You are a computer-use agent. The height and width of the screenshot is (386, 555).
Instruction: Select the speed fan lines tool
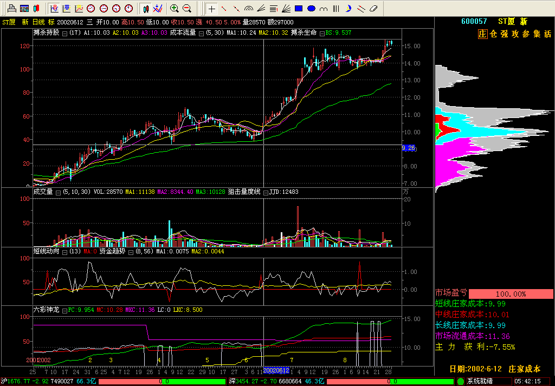click(261, 9)
